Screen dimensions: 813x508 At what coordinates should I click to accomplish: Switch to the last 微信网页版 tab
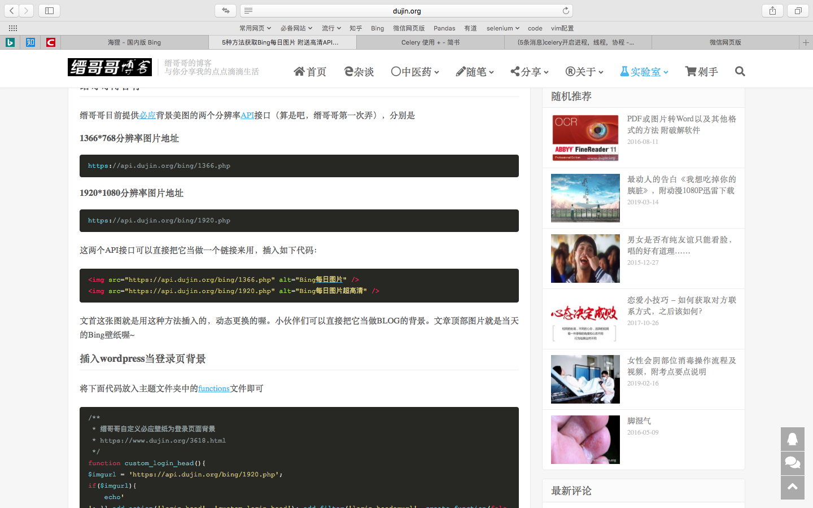(x=725, y=42)
